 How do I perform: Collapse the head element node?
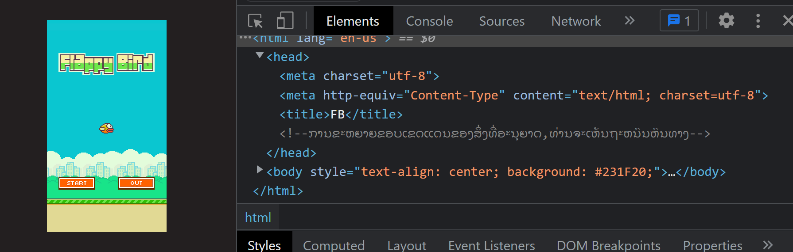(x=260, y=56)
